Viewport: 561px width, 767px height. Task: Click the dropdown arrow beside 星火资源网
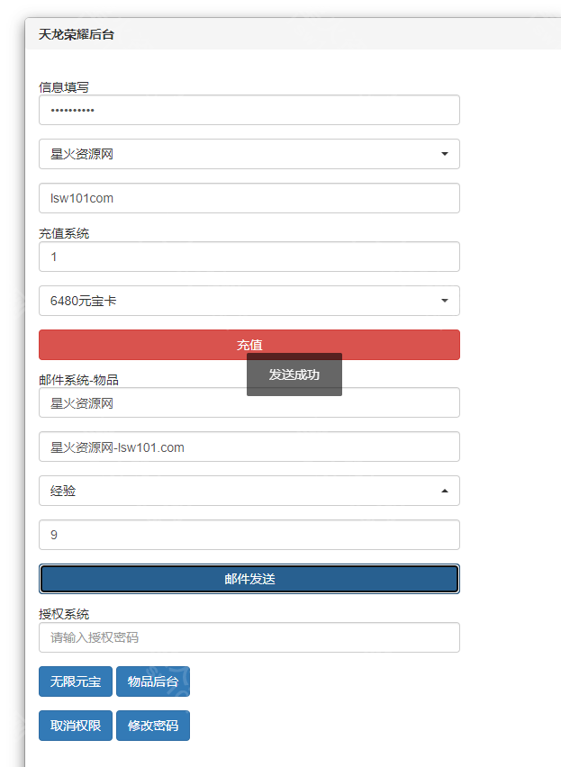tap(444, 154)
